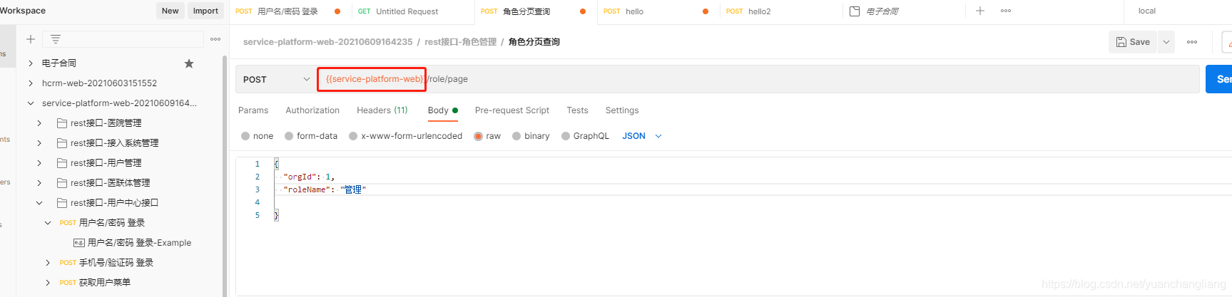
Task: Expand the 手机号/验证码 登录 request
Action: pyautogui.click(x=48, y=263)
